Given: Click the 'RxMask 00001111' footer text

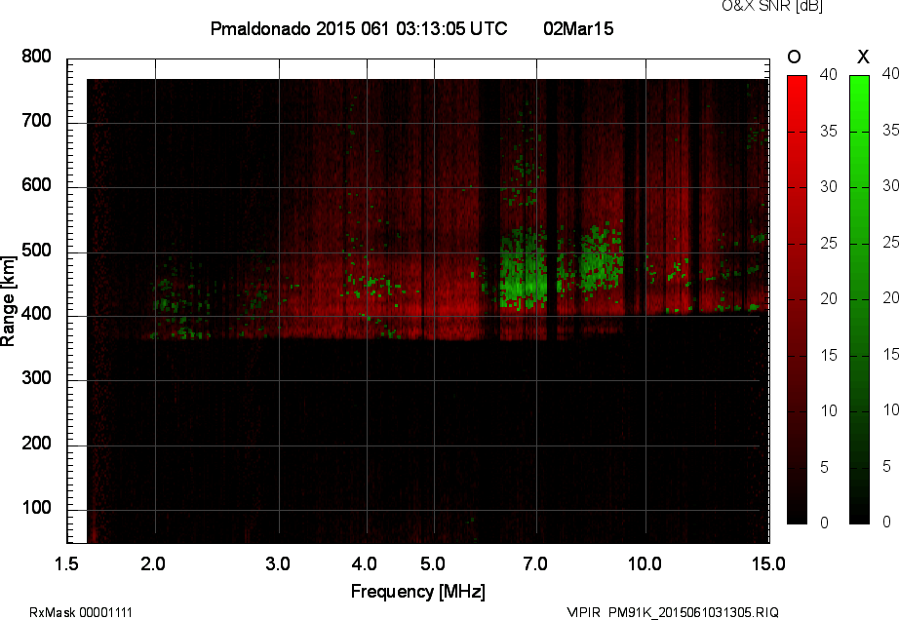Looking at the screenshot, I should click(81, 612).
